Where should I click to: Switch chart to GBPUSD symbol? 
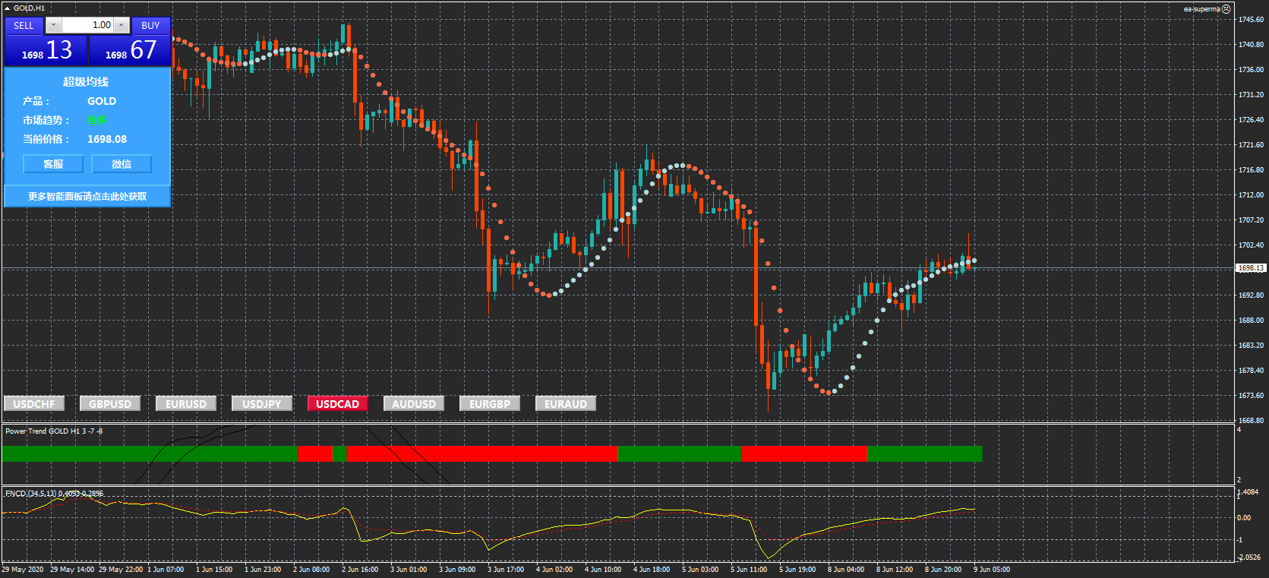point(110,404)
